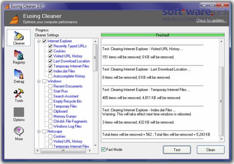Click the Clean button
Image resolution: width=234 pixels, height=164 pixels.
tap(211, 150)
